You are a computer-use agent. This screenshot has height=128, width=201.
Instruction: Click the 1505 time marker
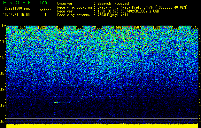pos(98,28)
